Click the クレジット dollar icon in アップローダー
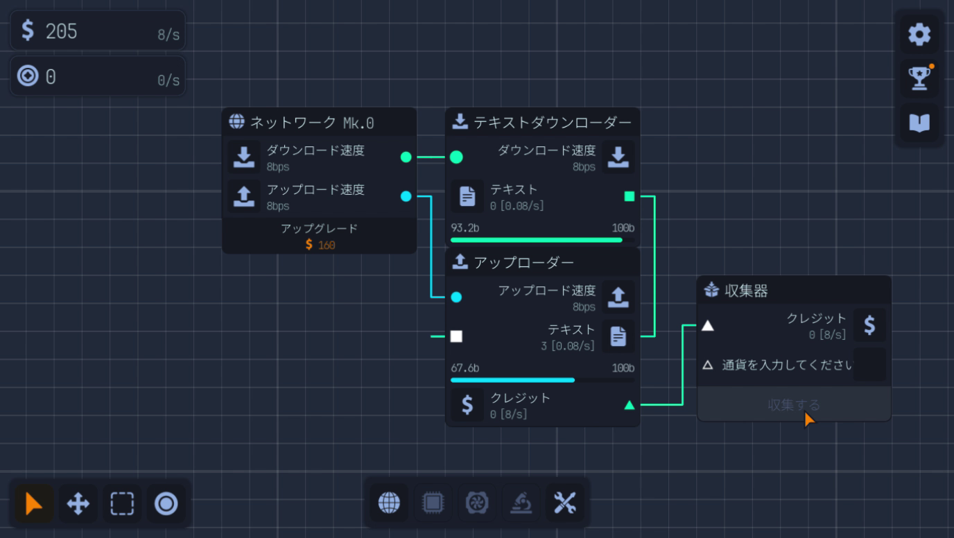The width and height of the screenshot is (954, 538). point(467,405)
